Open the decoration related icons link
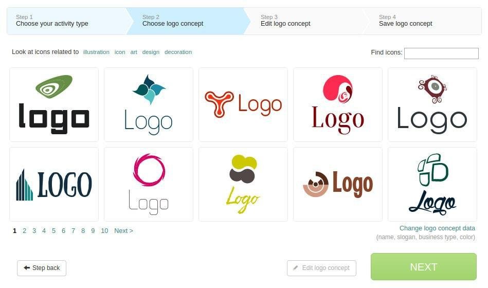This screenshot has width=488, height=288. (x=178, y=52)
